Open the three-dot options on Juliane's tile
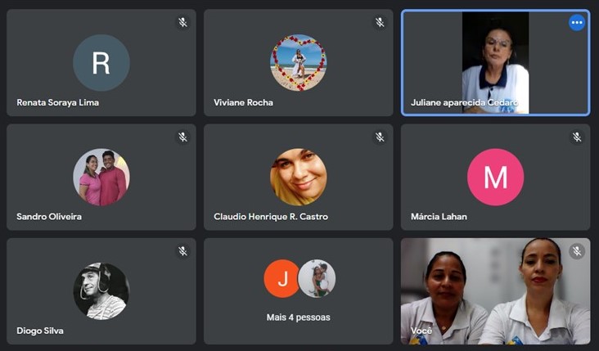Screen dimensions: 599x351 tap(577, 23)
